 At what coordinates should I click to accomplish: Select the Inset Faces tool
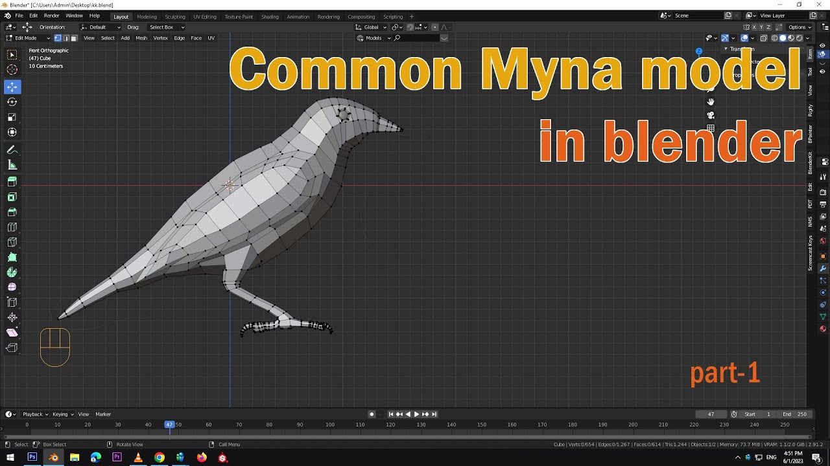12,197
